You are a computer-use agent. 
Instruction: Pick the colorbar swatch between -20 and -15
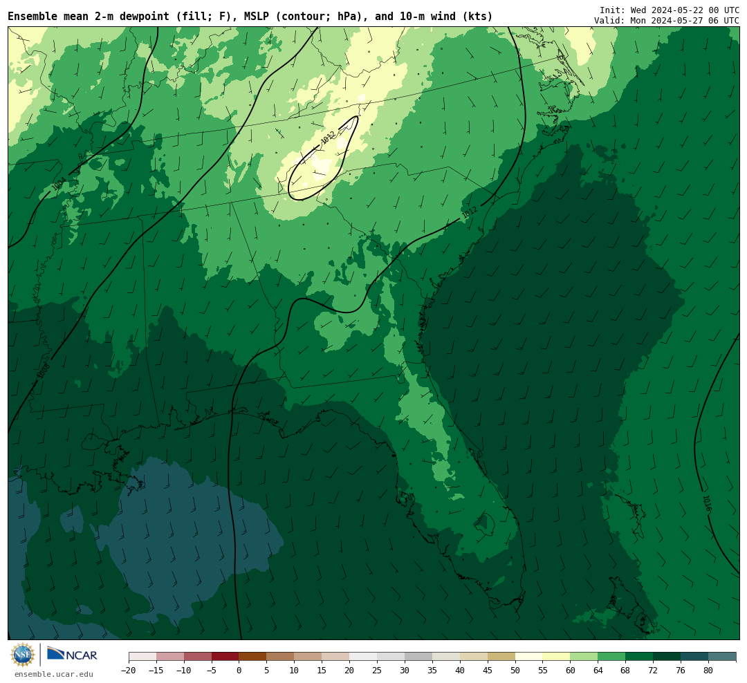click(142, 657)
